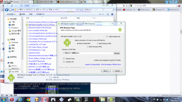The image size is (182, 102).
Task: Click Twitter icon in Opera left panel
Action: coord(2,72)
